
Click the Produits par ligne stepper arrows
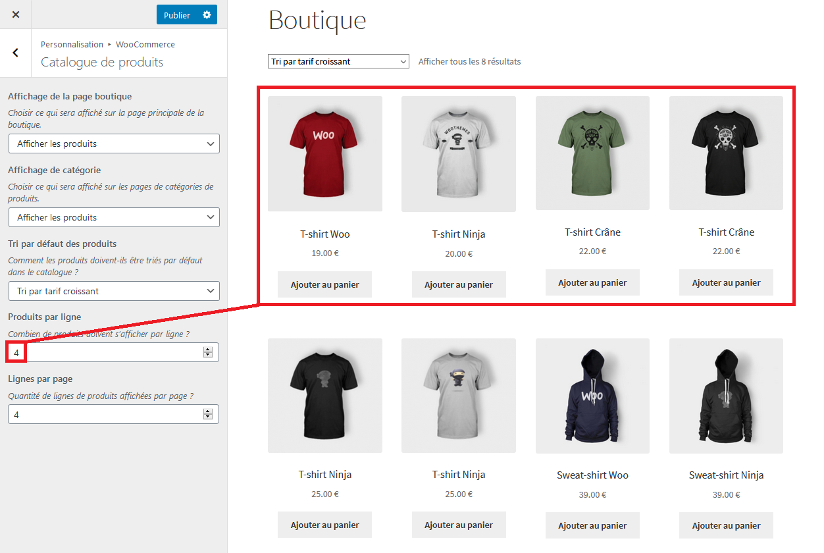[x=208, y=352]
